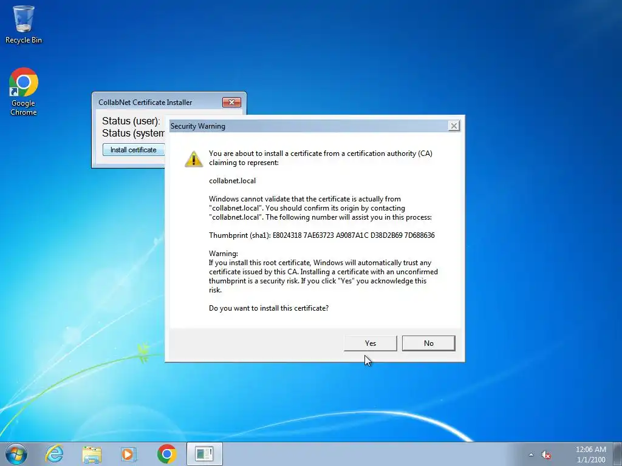Click "Do you want to install this certificate?"

(x=268, y=308)
